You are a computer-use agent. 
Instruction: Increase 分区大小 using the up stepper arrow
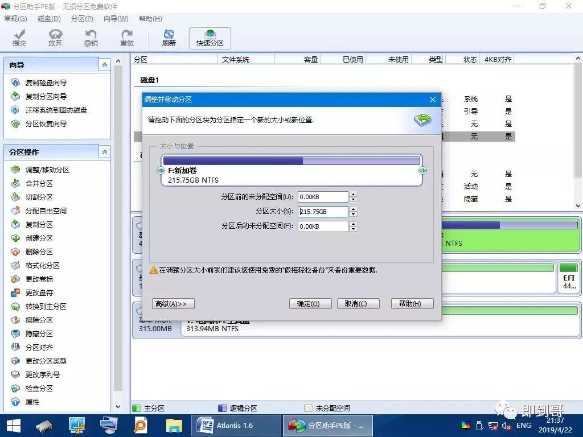353,209
